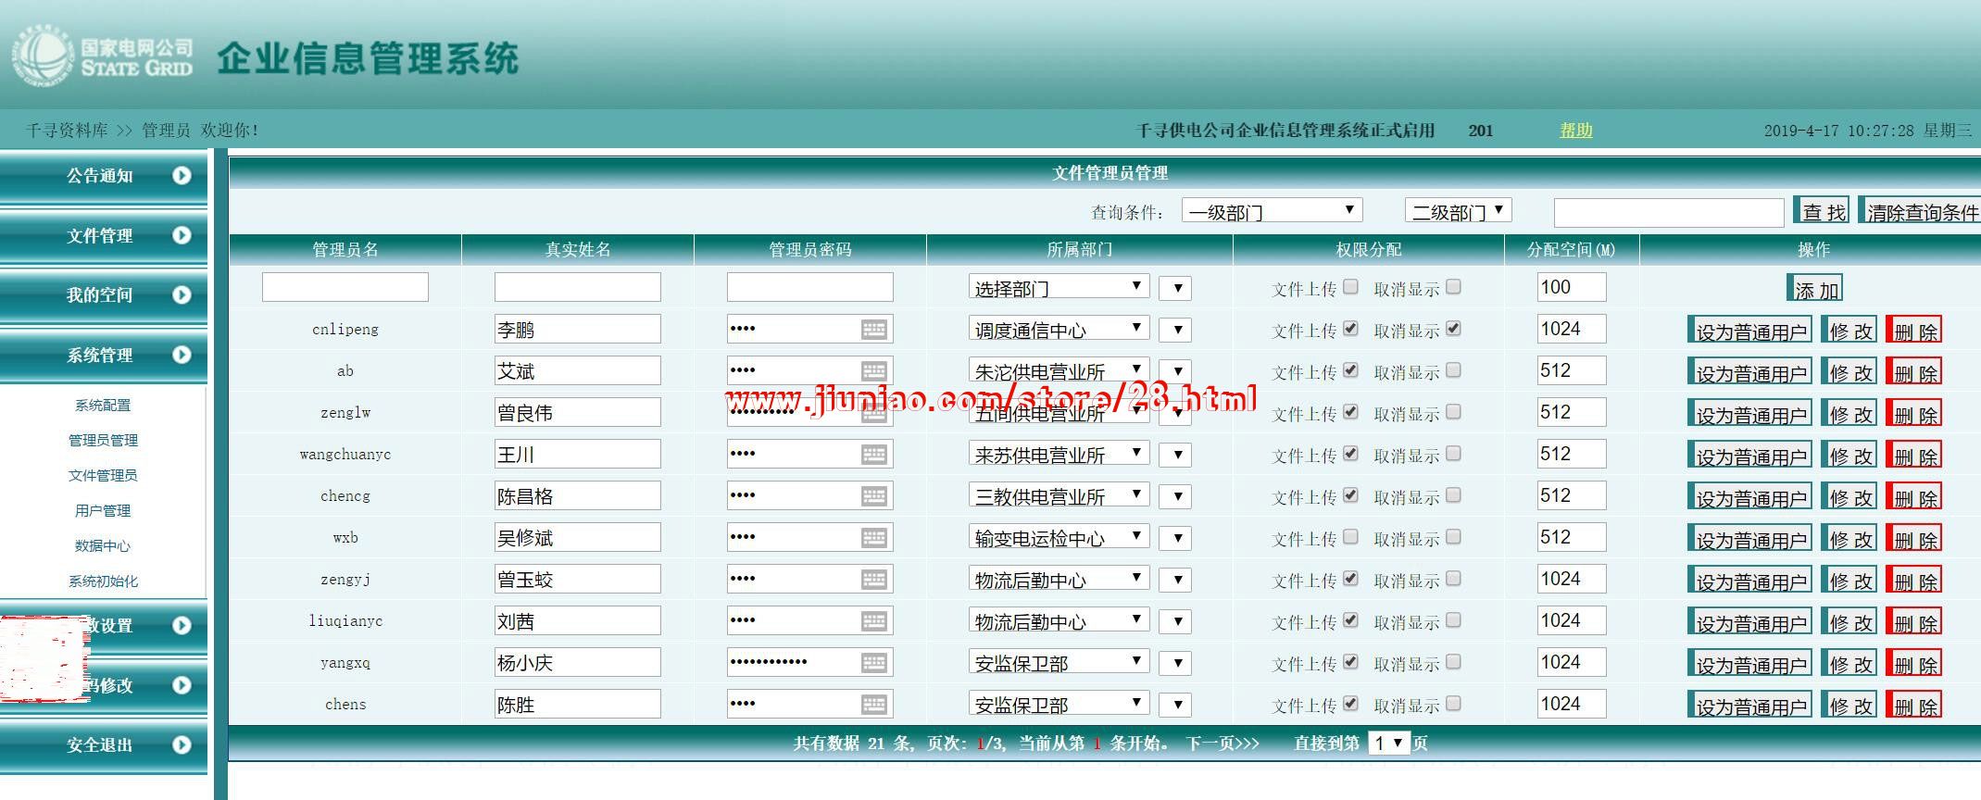The image size is (1981, 800).
Task: Open the 调度通信中心 department dropdown for cnlipeng
Action: (x=1059, y=329)
